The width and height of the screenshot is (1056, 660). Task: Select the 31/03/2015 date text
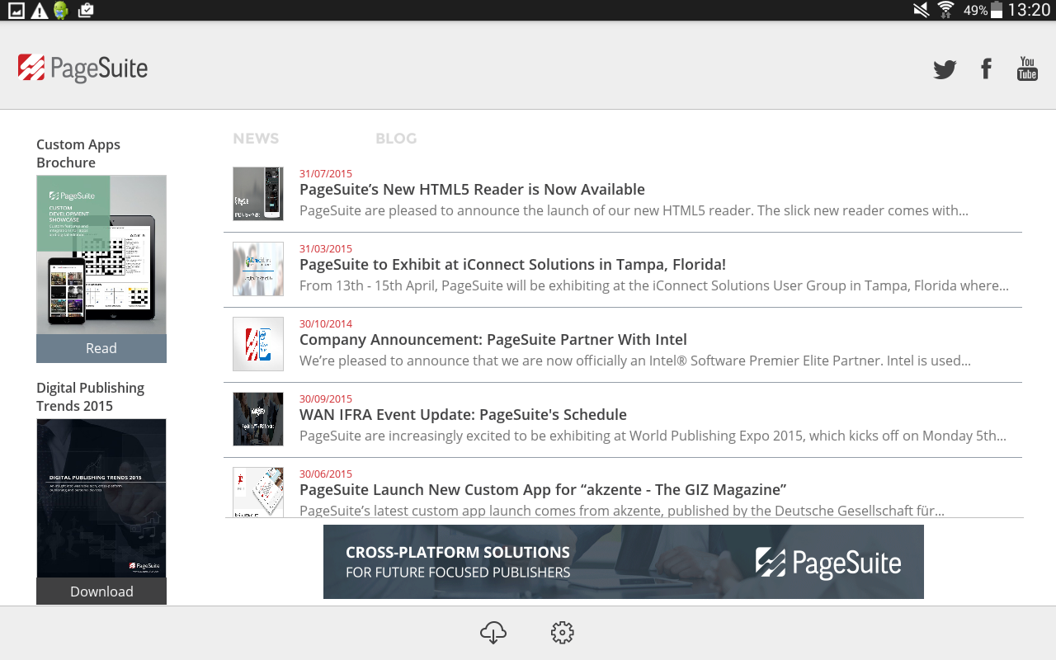coord(326,248)
